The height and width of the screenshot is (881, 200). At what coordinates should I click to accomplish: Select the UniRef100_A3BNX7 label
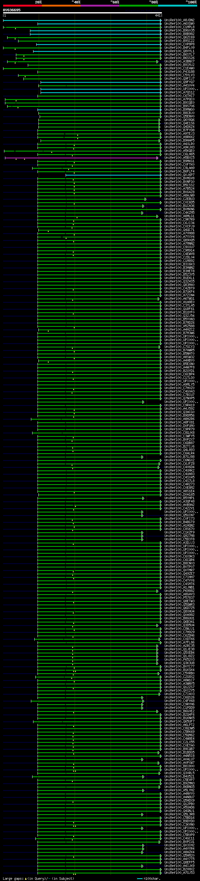click(x=179, y=62)
